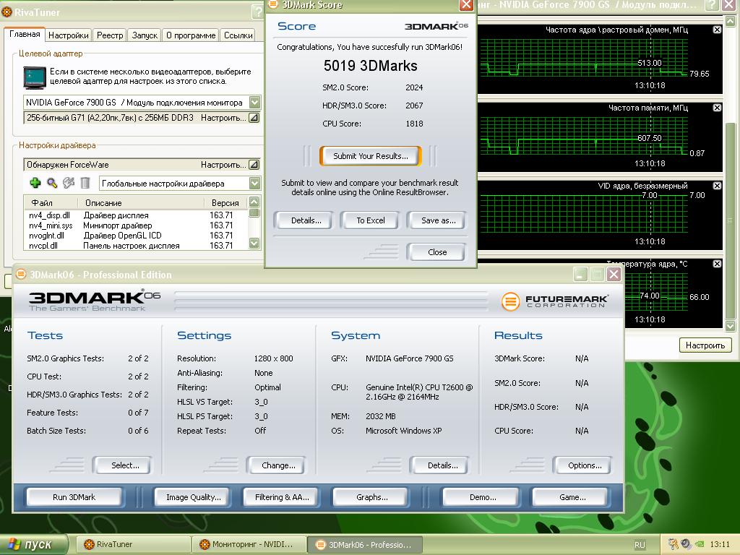Click Submit Your Results button
Image resolution: width=740 pixels, height=555 pixels.
click(x=371, y=156)
